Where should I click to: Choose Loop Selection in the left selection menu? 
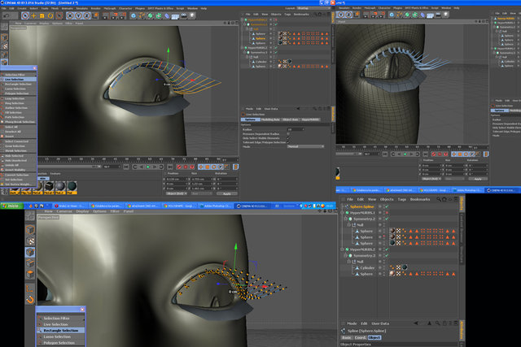(x=15, y=98)
